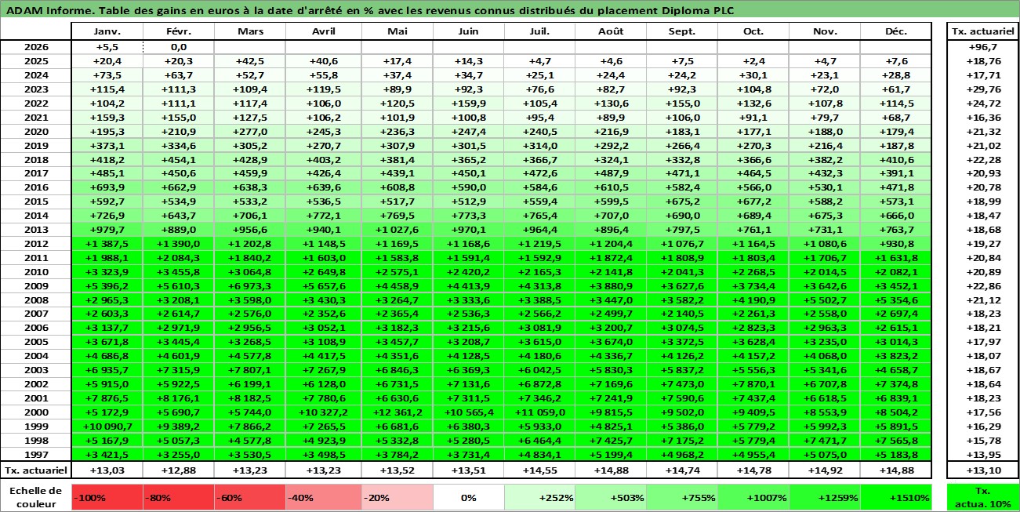Viewport: 1020px width, 512px height.
Task: Select the 2000 year row label
Action: 36,413
